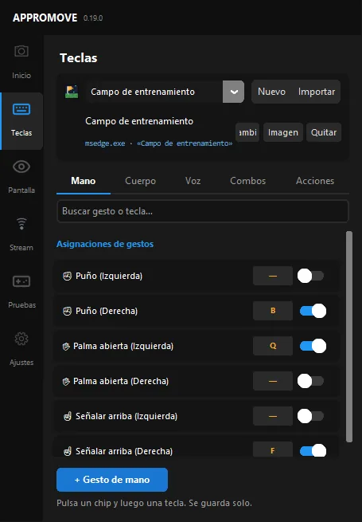This screenshot has height=522, width=362.
Task: Enable the Puño (Izquierda) toggle
Action: pyautogui.click(x=310, y=276)
